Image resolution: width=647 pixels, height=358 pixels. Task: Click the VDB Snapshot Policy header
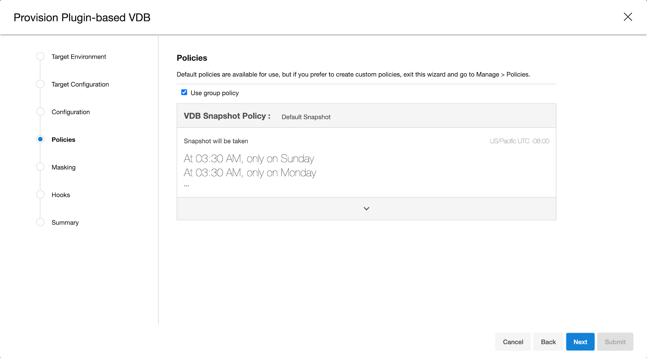227,116
